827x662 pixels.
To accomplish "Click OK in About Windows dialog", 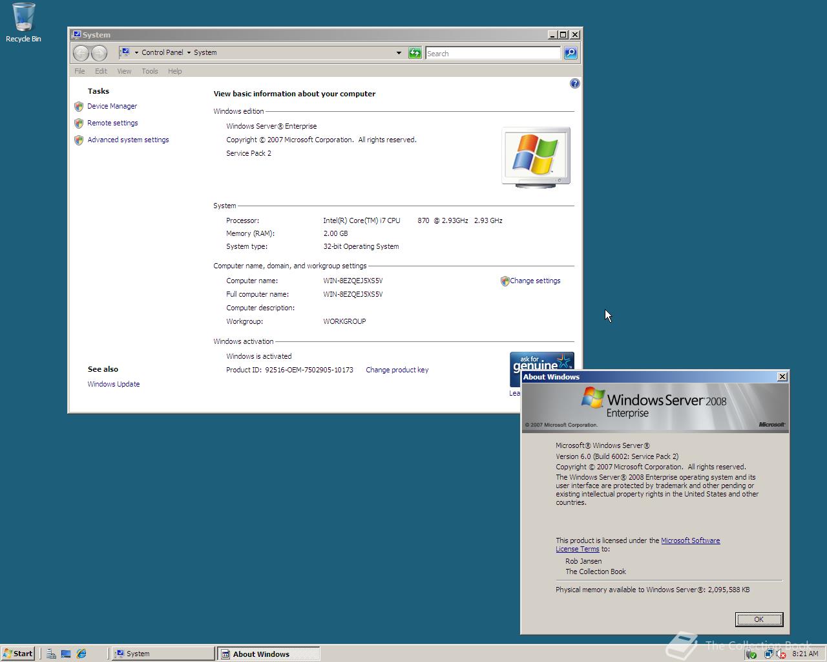I will click(x=759, y=619).
